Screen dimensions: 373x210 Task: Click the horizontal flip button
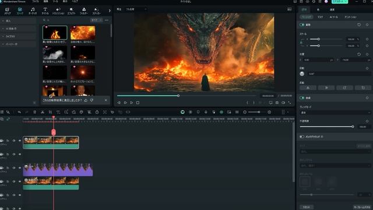[308, 88]
